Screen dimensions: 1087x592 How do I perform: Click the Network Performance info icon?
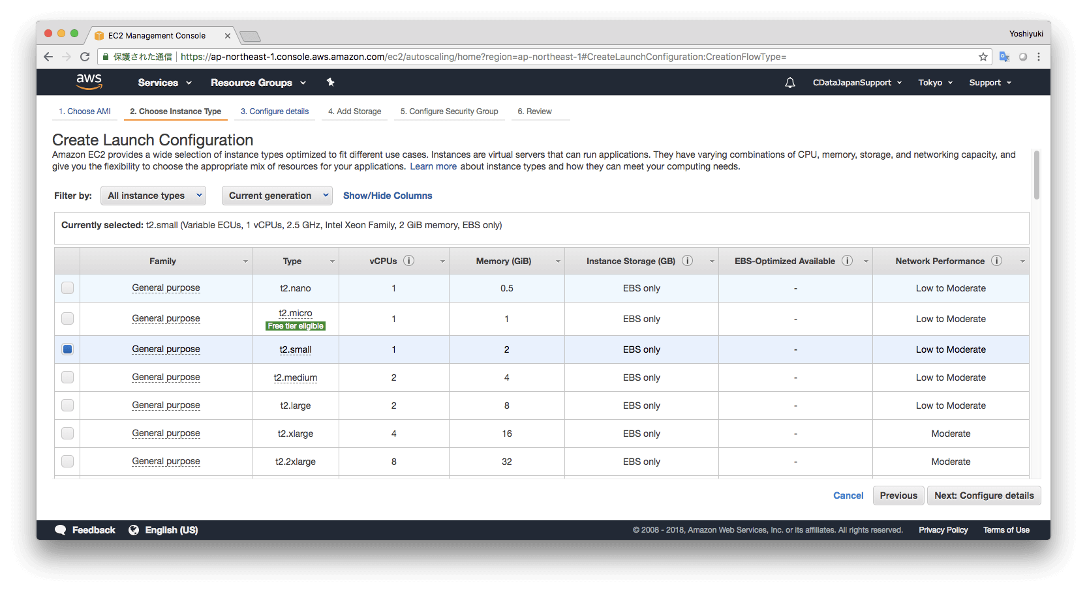tap(996, 261)
